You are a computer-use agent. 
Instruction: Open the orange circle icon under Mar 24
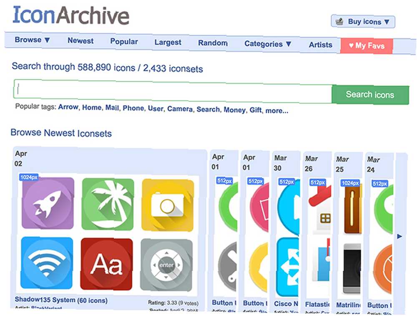pos(382,269)
